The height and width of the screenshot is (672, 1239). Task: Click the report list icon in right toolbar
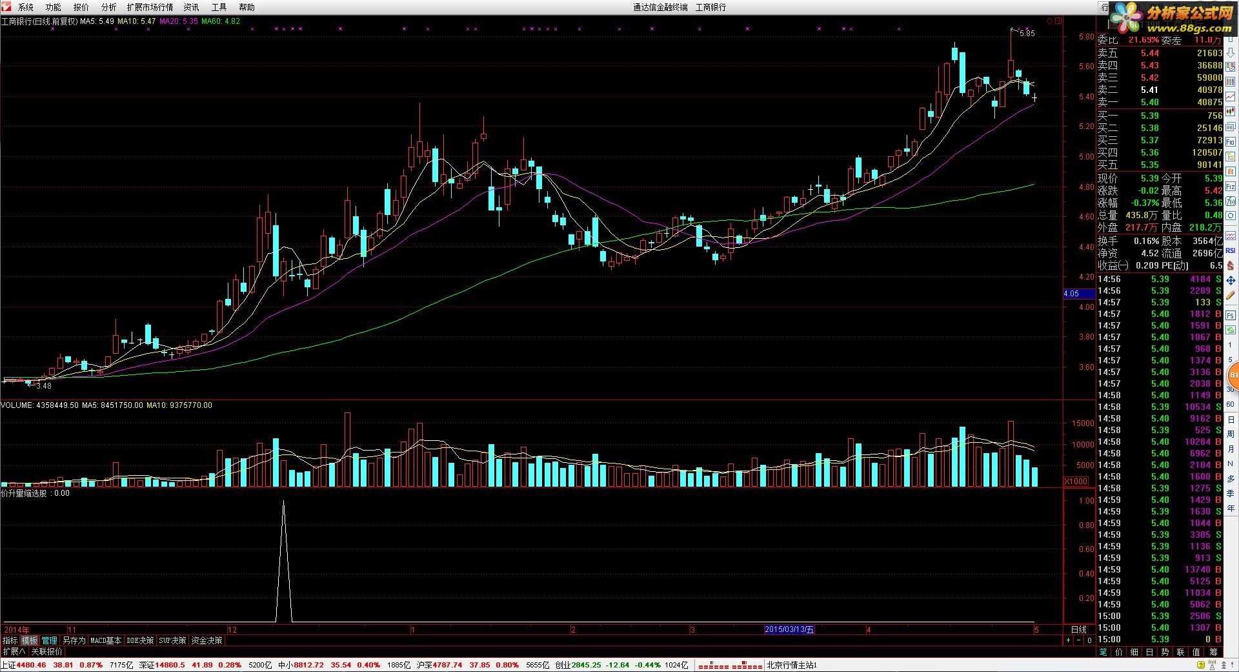[x=1231, y=66]
